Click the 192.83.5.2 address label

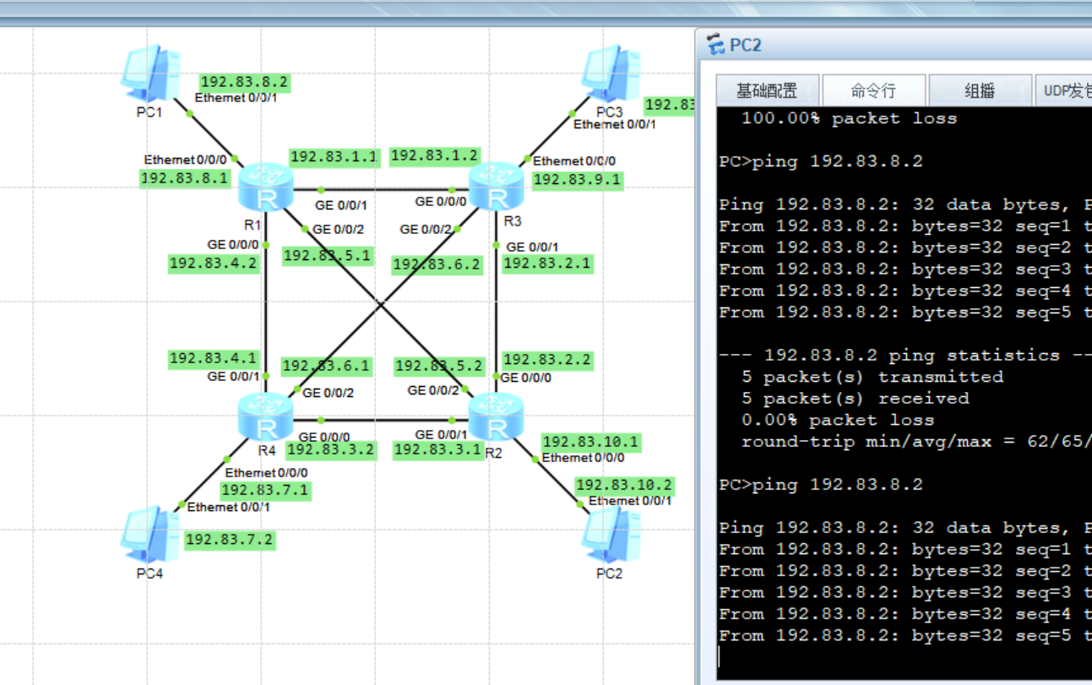[439, 367]
